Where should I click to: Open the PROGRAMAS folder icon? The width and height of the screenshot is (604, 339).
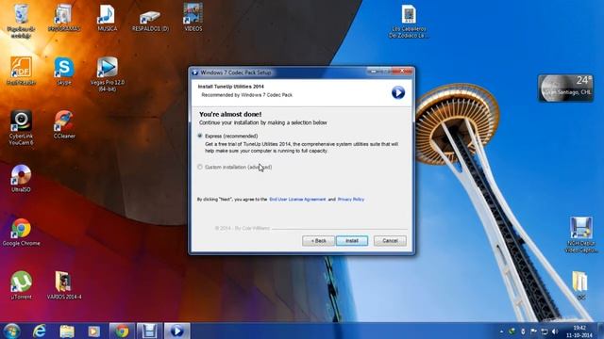coord(64,18)
